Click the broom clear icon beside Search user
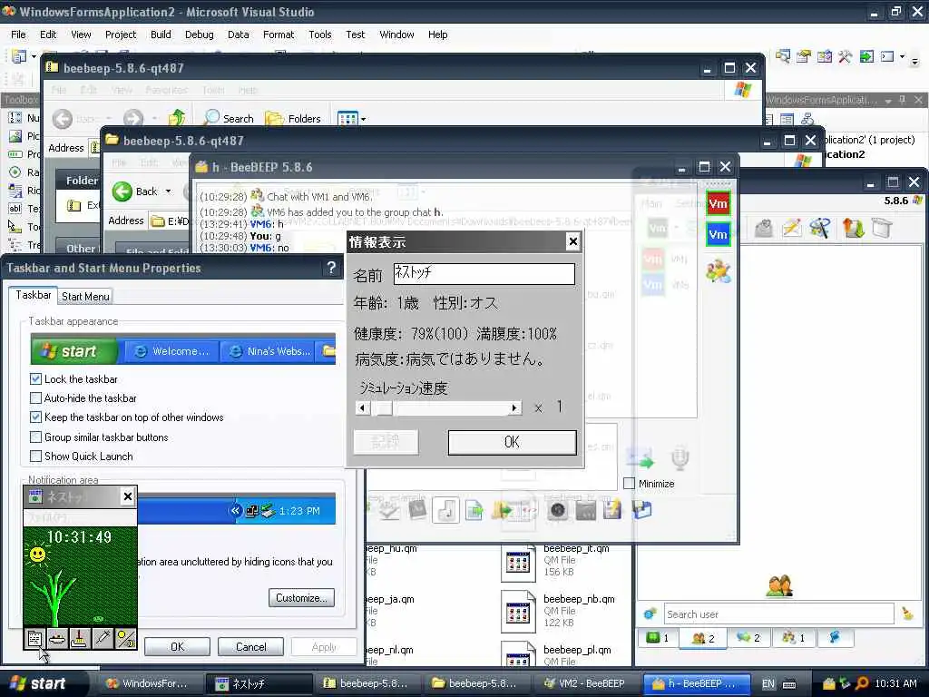Image resolution: width=929 pixels, height=697 pixels. pos(907,614)
